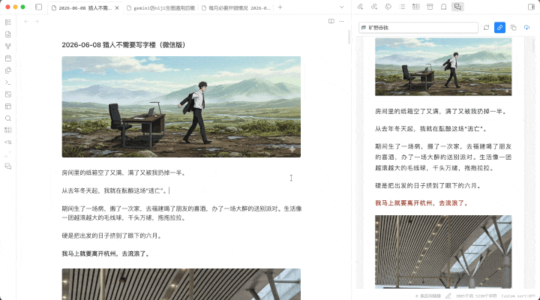Open the ghost icon panel
540x300 pixels.
443,7
